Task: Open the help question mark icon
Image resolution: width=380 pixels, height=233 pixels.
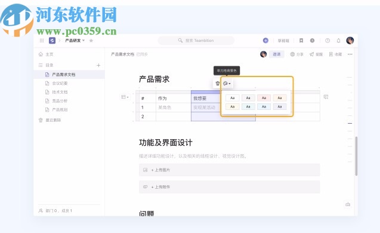Action: tap(328, 41)
